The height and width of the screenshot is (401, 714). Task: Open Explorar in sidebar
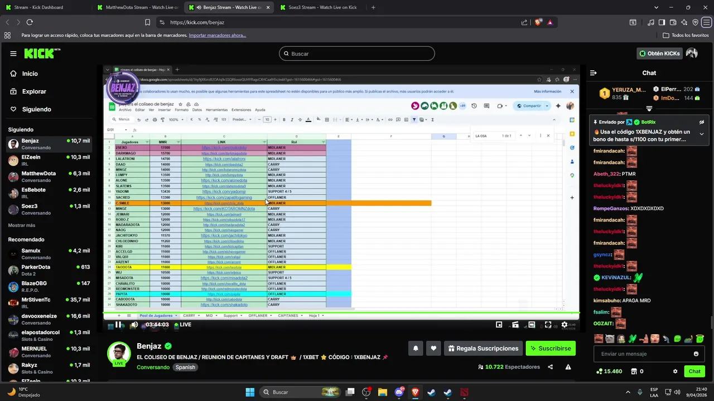(34, 91)
